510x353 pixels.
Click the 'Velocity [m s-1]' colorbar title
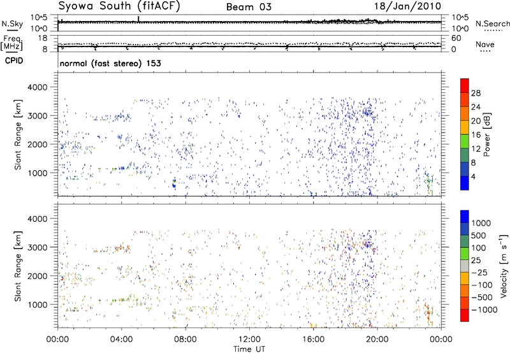[x=504, y=266]
